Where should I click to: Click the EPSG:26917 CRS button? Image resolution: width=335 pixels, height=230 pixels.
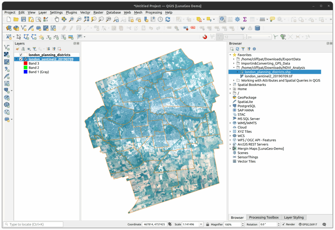pos(307,224)
